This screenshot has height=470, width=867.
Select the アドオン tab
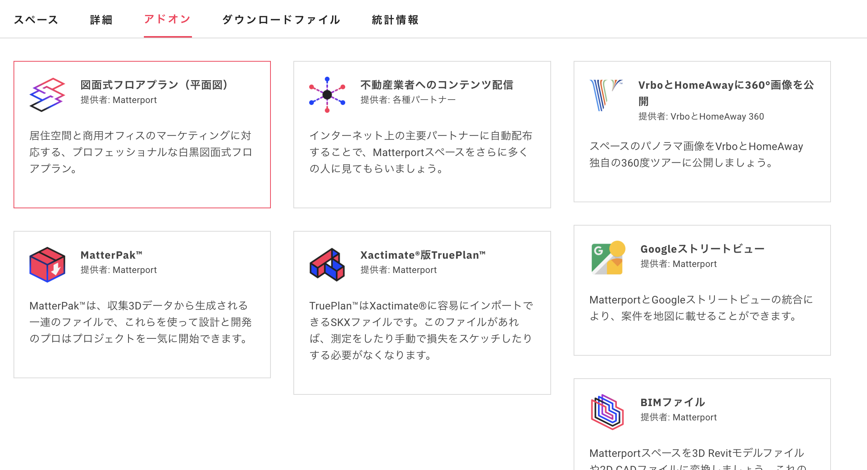168,19
